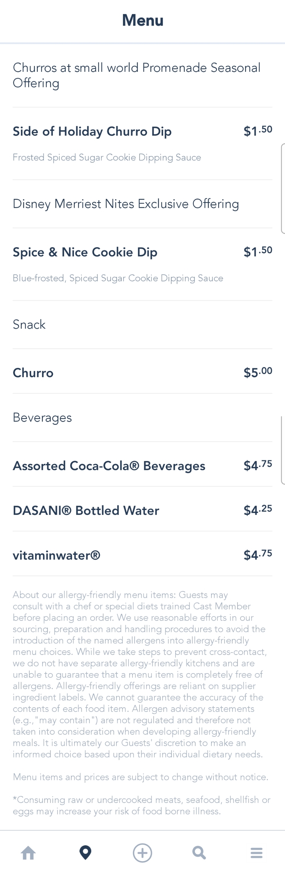
Task: Tap Disney Merriest Nites Exclusive Offering header
Action: pyautogui.click(x=126, y=204)
